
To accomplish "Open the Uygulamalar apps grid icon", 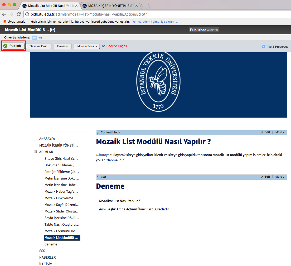I will click(x=4, y=22).
